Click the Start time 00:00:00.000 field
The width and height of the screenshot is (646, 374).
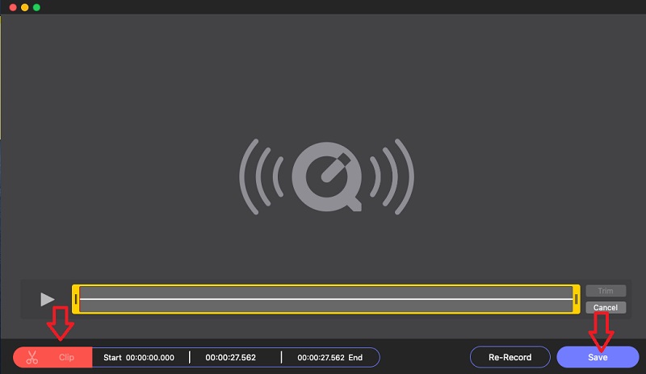[139, 358]
